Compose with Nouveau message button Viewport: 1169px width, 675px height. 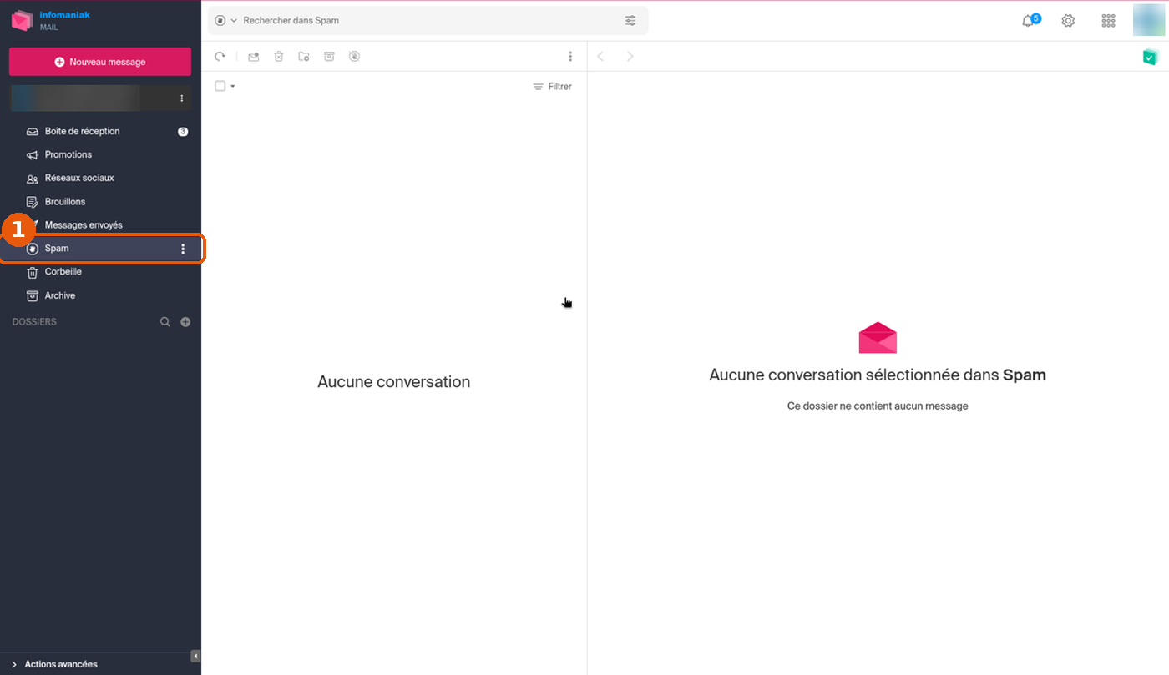100,62
